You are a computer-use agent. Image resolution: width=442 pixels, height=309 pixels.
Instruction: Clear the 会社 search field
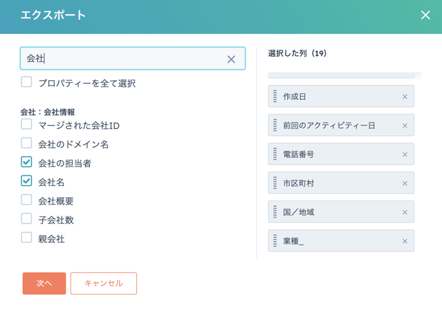(231, 59)
